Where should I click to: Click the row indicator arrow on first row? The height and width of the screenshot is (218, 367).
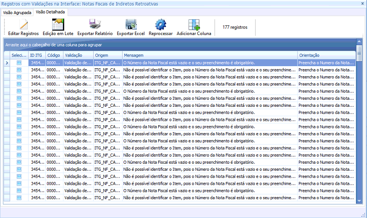[6, 63]
